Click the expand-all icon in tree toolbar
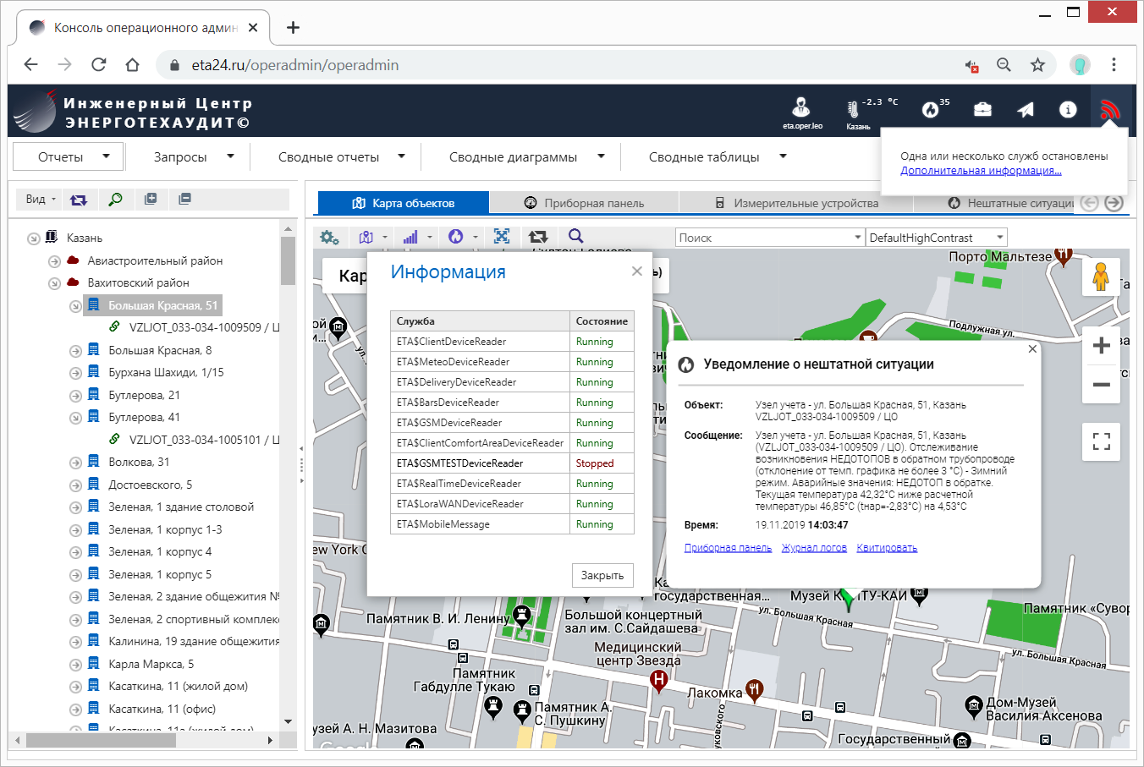The height and width of the screenshot is (767, 1144). [x=151, y=199]
